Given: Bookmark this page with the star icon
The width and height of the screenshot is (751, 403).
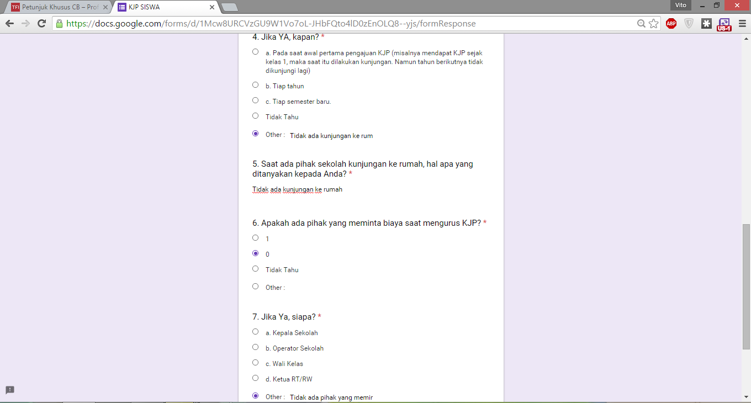Looking at the screenshot, I should point(653,23).
